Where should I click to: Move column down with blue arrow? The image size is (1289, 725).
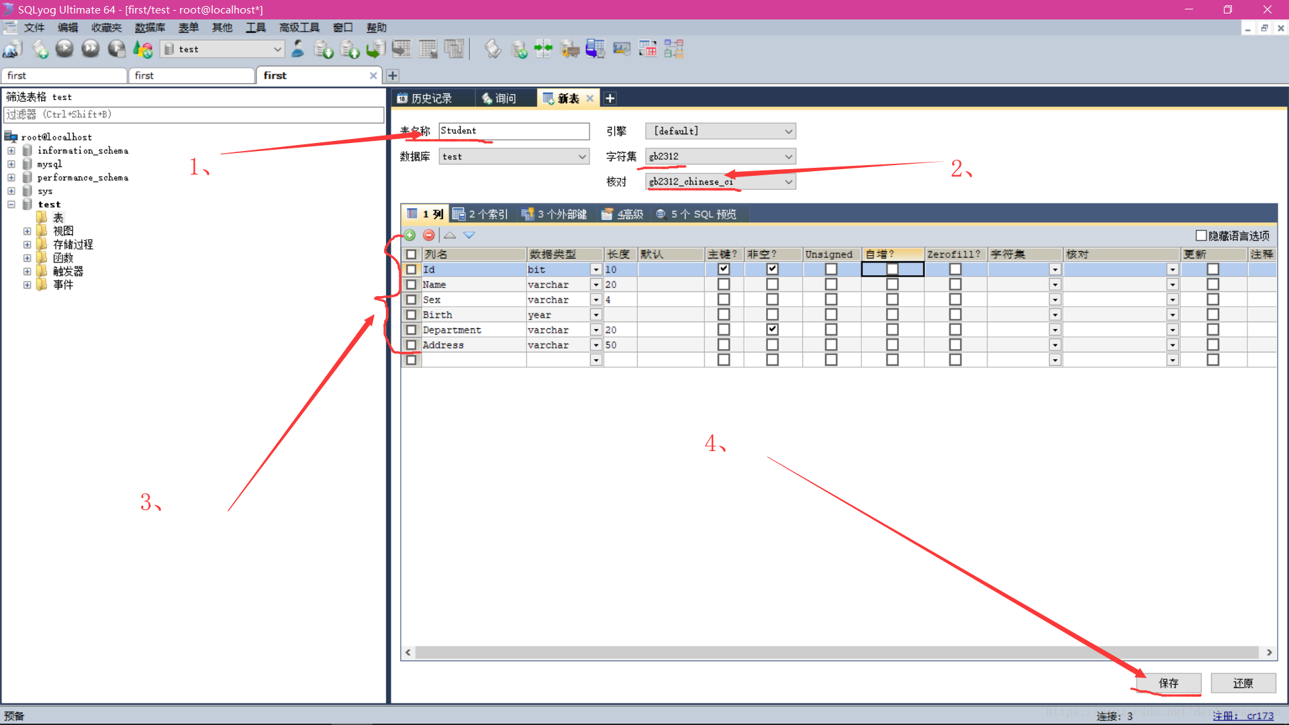tap(469, 235)
